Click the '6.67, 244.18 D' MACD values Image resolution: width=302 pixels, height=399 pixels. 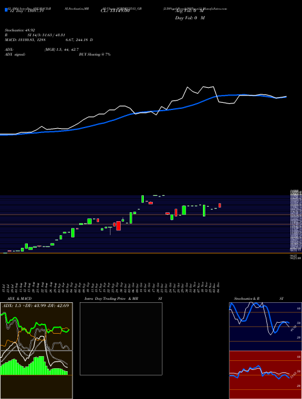[x=79, y=40]
